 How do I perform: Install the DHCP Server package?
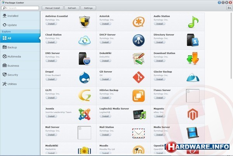tap(105, 42)
